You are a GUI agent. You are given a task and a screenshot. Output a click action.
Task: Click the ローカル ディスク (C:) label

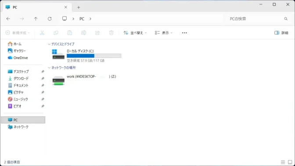pyautogui.click(x=80, y=51)
